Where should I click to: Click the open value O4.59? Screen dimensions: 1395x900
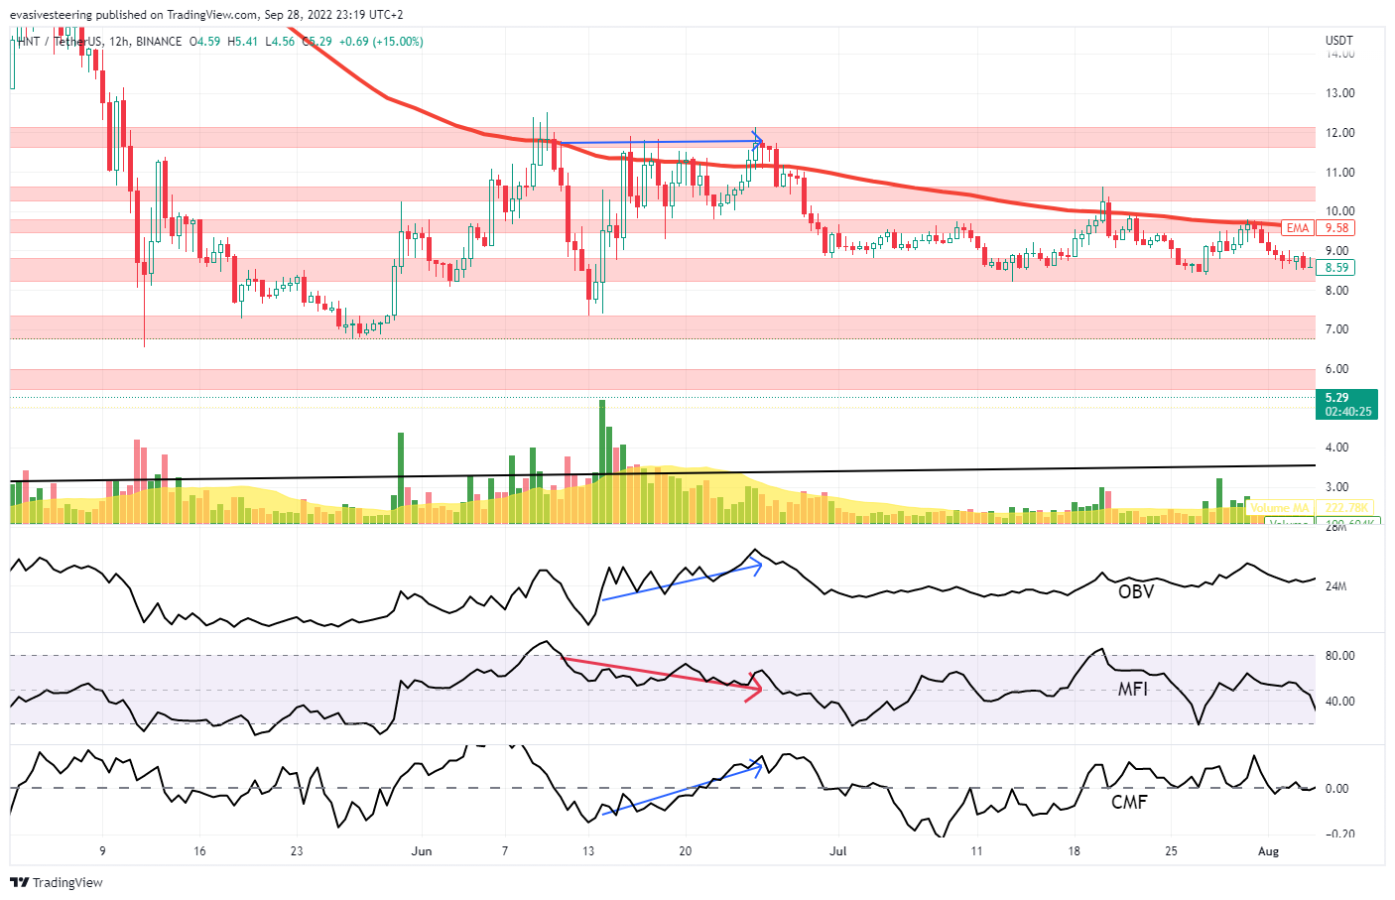coord(205,42)
